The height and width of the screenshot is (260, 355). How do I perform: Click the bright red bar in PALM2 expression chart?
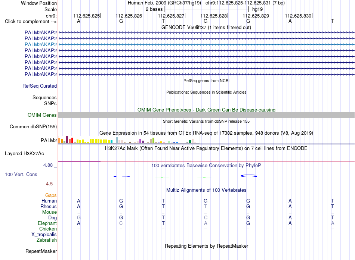click(72, 140)
